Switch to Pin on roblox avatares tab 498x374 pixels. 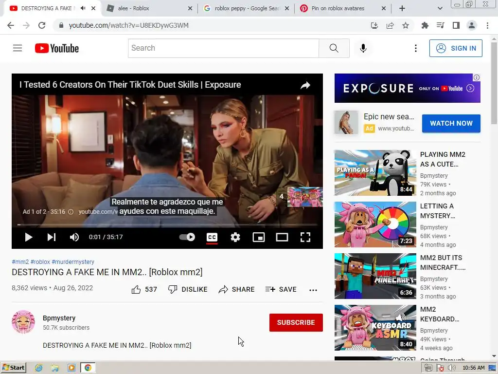(343, 8)
